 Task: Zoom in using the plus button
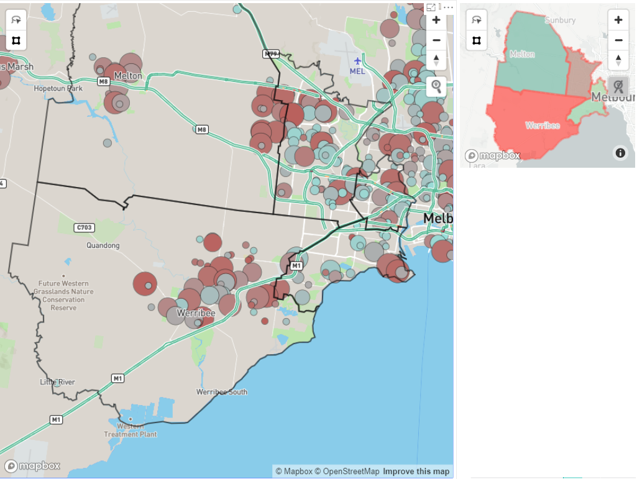[x=436, y=20]
